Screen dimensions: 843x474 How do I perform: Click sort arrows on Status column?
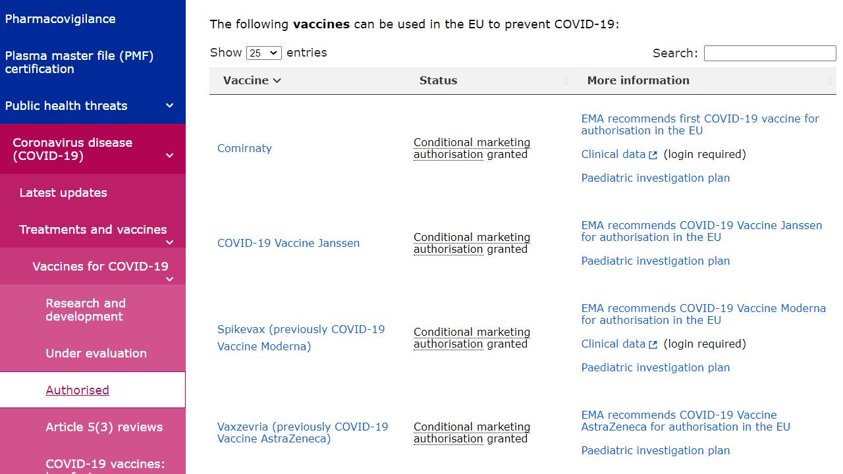566,81
